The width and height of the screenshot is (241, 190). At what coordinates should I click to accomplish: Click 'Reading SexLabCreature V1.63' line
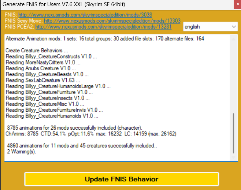point(43,80)
